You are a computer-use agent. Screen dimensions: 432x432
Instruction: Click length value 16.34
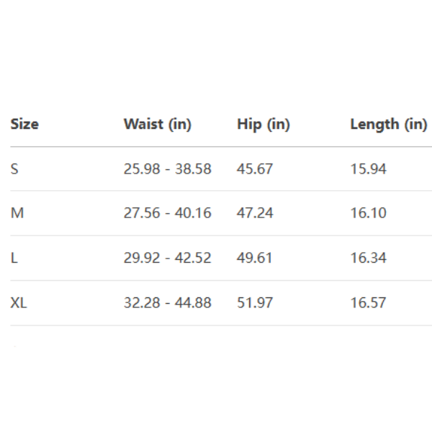pos(368,258)
